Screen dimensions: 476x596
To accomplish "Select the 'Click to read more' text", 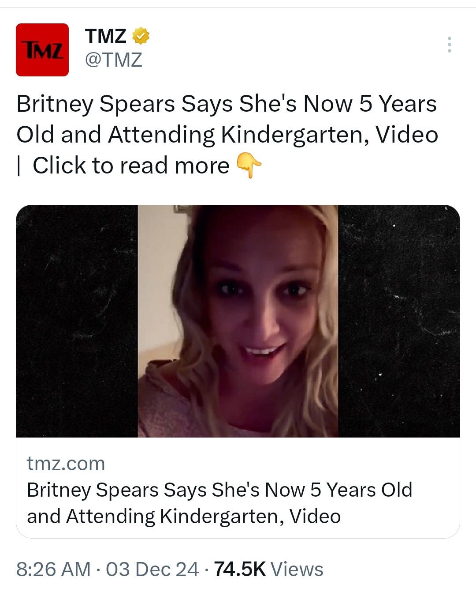I will pos(131,166).
